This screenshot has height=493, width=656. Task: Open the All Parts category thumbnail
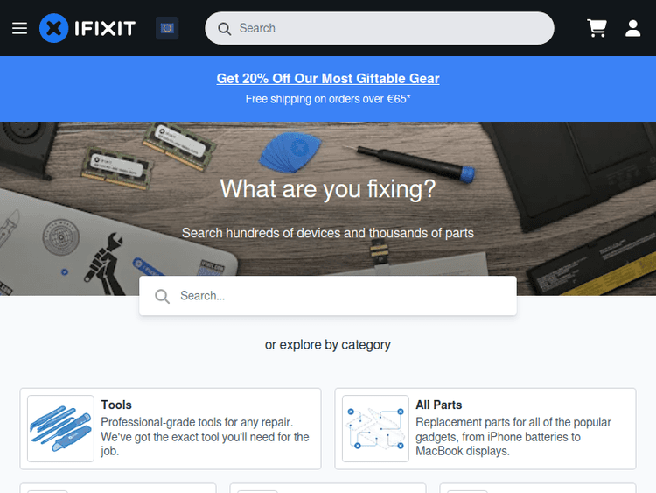tap(375, 428)
